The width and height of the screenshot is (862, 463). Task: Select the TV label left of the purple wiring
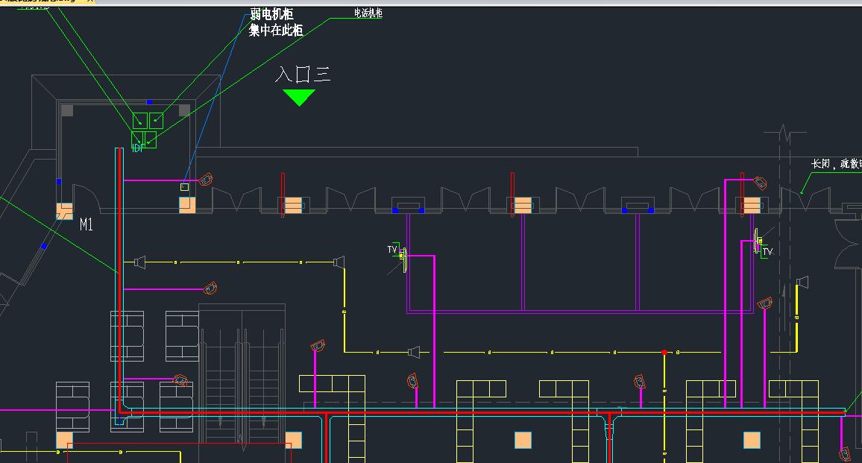pyautogui.click(x=392, y=250)
